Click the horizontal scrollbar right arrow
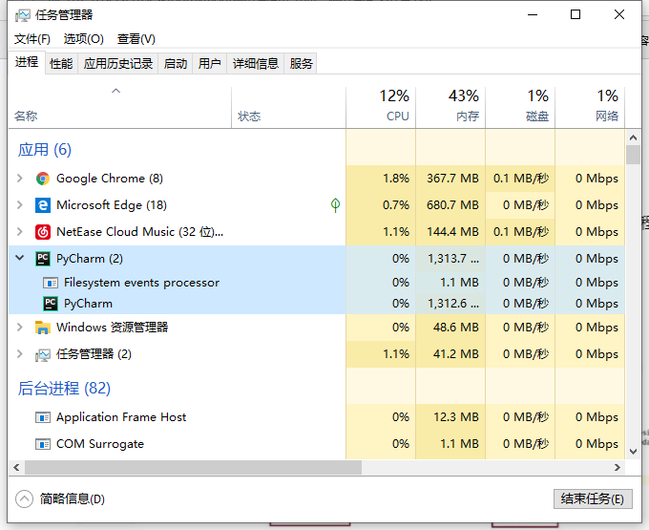 click(x=618, y=468)
